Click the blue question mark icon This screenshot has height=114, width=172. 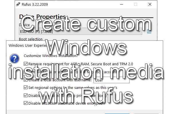[15, 59]
